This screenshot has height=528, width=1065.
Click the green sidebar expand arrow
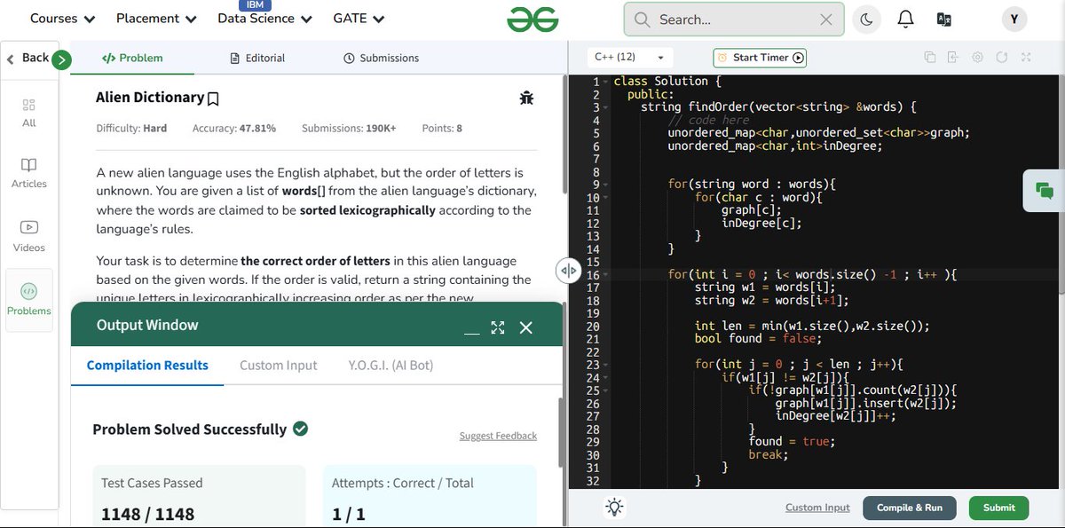coord(61,60)
